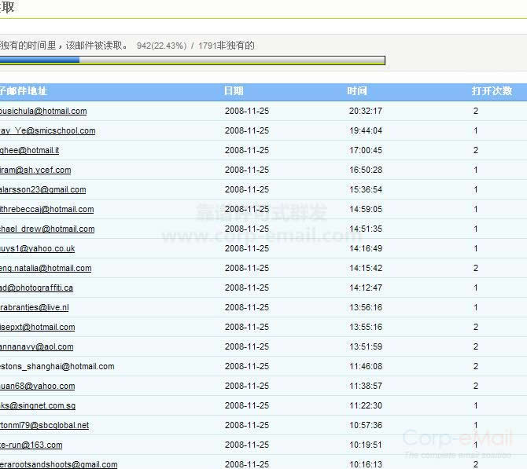Sort by the 日期 column header
Screen dimensions: 527x469
pyautogui.click(x=234, y=92)
